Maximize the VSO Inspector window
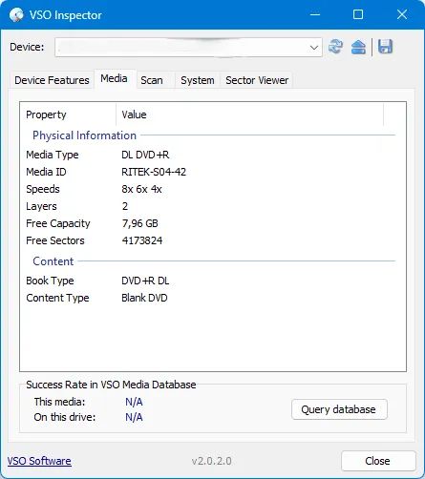Screen dimensions: 425x479 (x=358, y=14)
